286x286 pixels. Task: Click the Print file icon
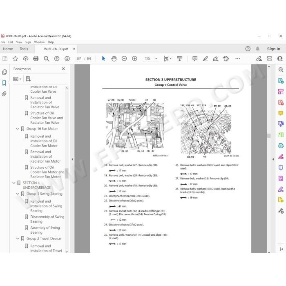pyautogui.click(x=36, y=58)
